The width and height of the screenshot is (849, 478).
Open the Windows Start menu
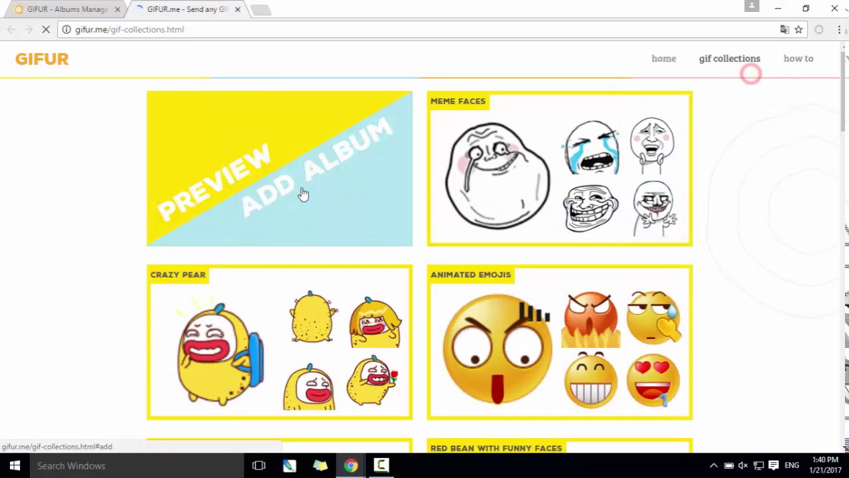click(15, 465)
